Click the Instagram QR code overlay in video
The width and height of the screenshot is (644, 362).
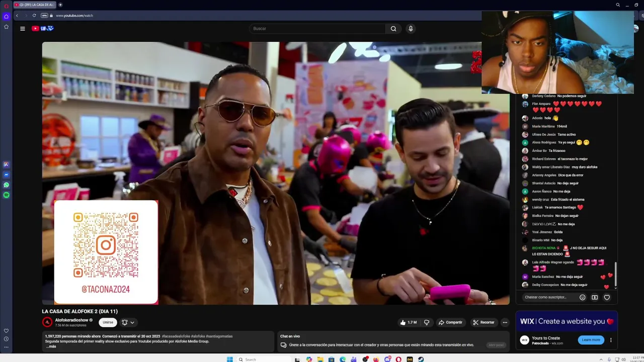pyautogui.click(x=106, y=252)
